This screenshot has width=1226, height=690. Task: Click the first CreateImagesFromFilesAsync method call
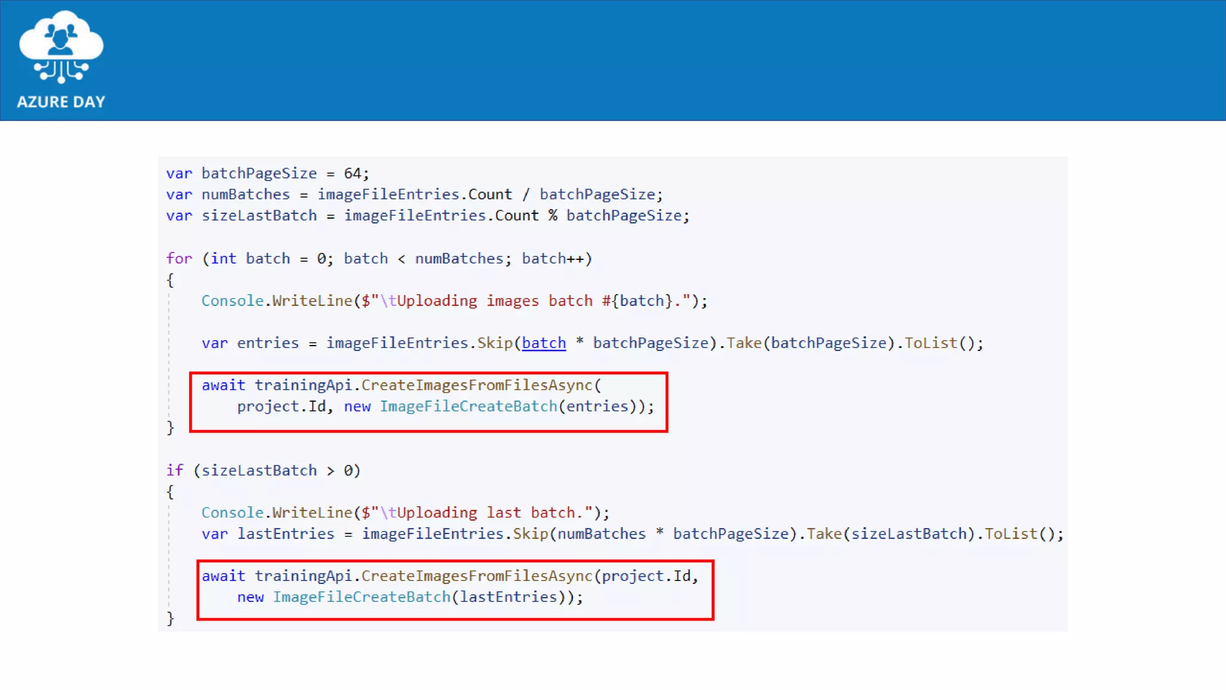tap(477, 385)
